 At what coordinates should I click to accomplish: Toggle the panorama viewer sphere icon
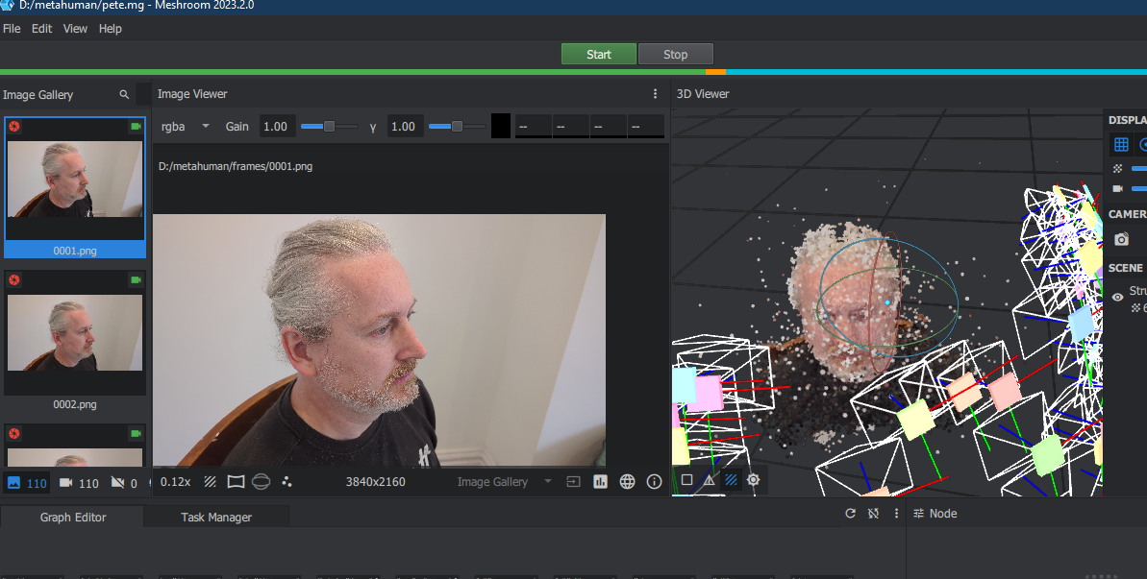(x=262, y=482)
